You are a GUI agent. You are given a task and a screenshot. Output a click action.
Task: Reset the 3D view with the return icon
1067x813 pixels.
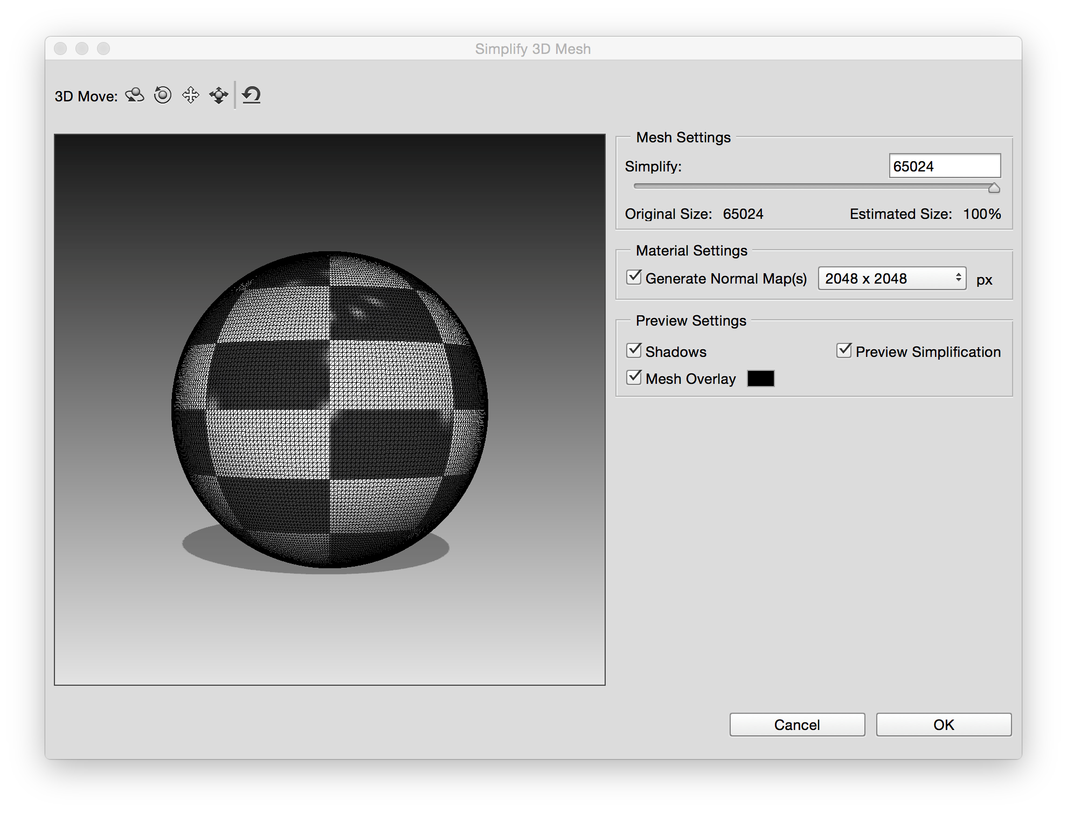click(x=251, y=95)
